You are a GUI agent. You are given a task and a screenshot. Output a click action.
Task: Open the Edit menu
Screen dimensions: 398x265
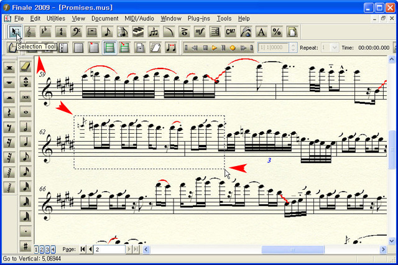point(35,19)
